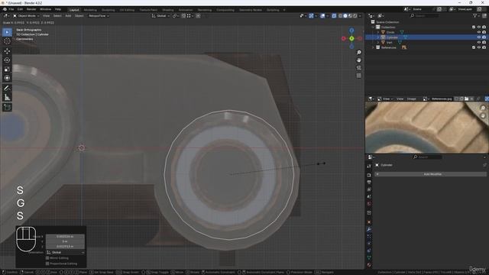Open the viewport Select menu
The image size is (489, 275).
click(57, 15)
